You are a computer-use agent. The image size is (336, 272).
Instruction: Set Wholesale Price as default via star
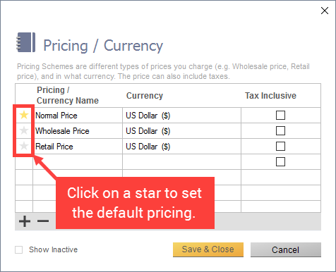click(x=24, y=130)
